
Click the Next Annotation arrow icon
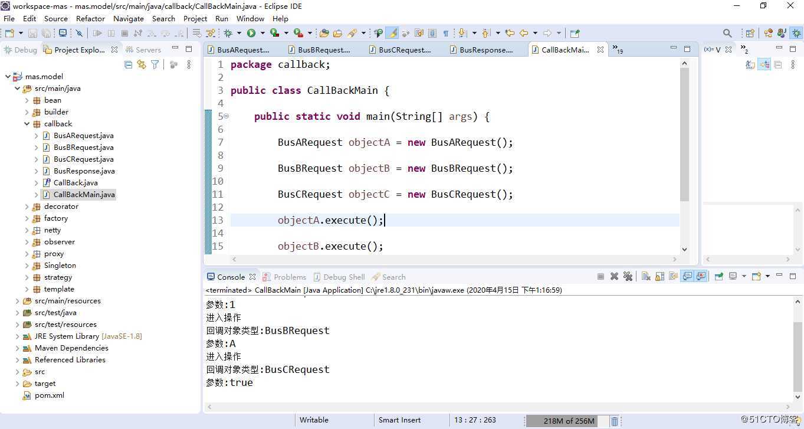pyautogui.click(x=462, y=34)
